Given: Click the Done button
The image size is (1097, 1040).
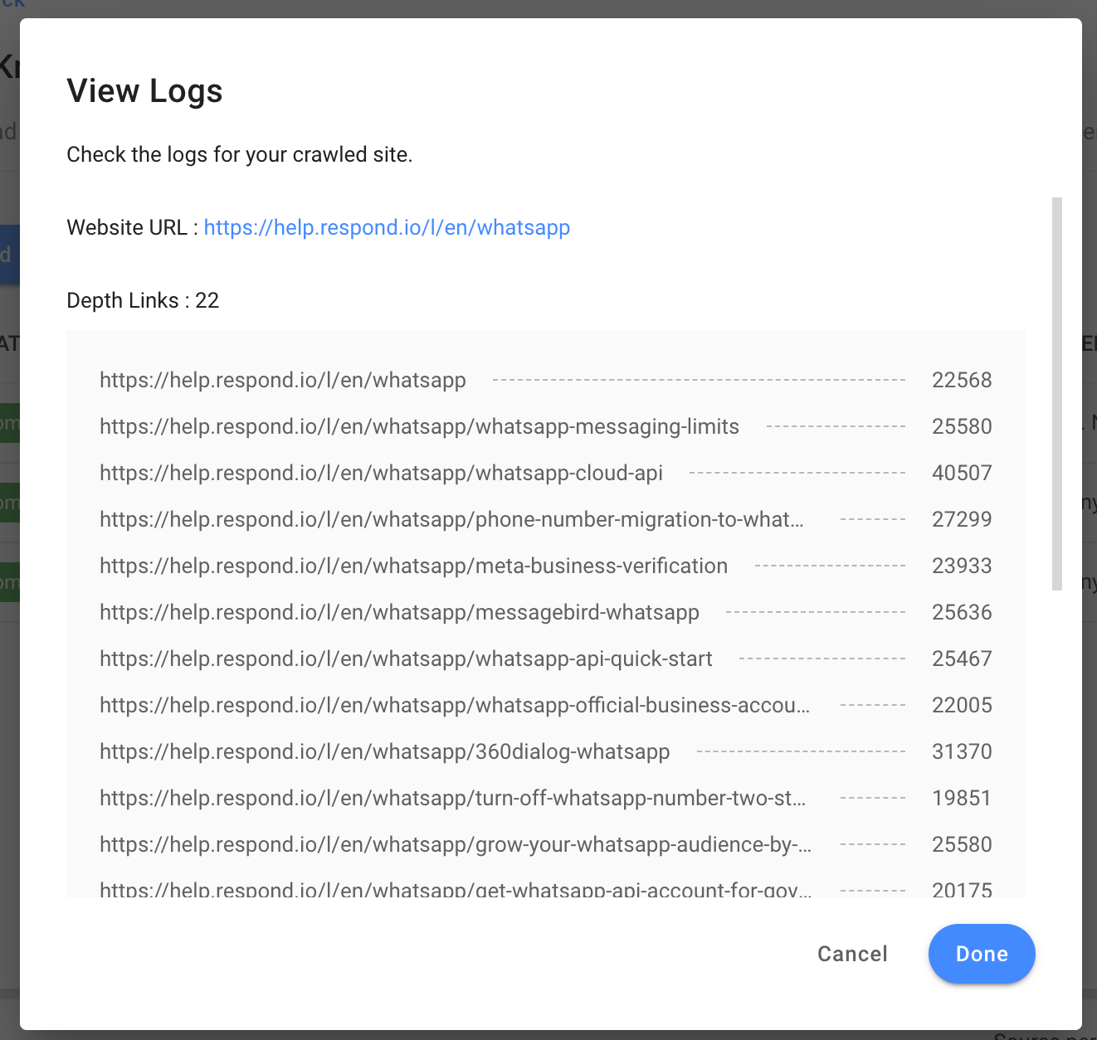Looking at the screenshot, I should pyautogui.click(x=981, y=954).
